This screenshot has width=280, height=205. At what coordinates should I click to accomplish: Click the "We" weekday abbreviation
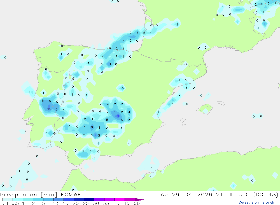164,194
